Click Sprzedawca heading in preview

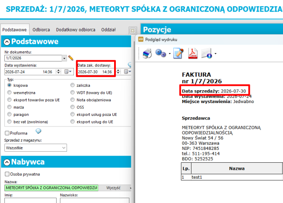point(196,118)
